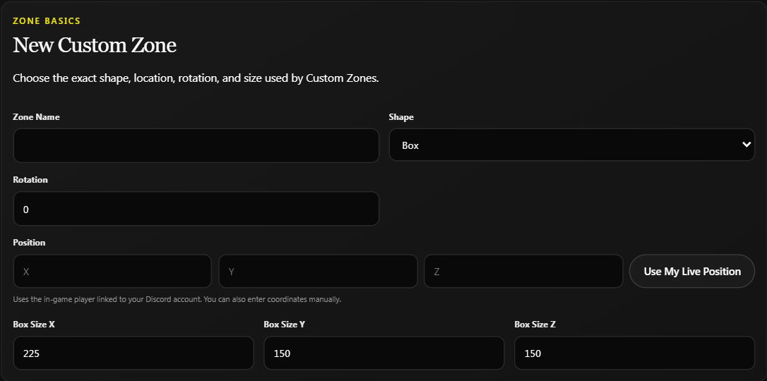Click the ZONE BASICS section label

47,21
